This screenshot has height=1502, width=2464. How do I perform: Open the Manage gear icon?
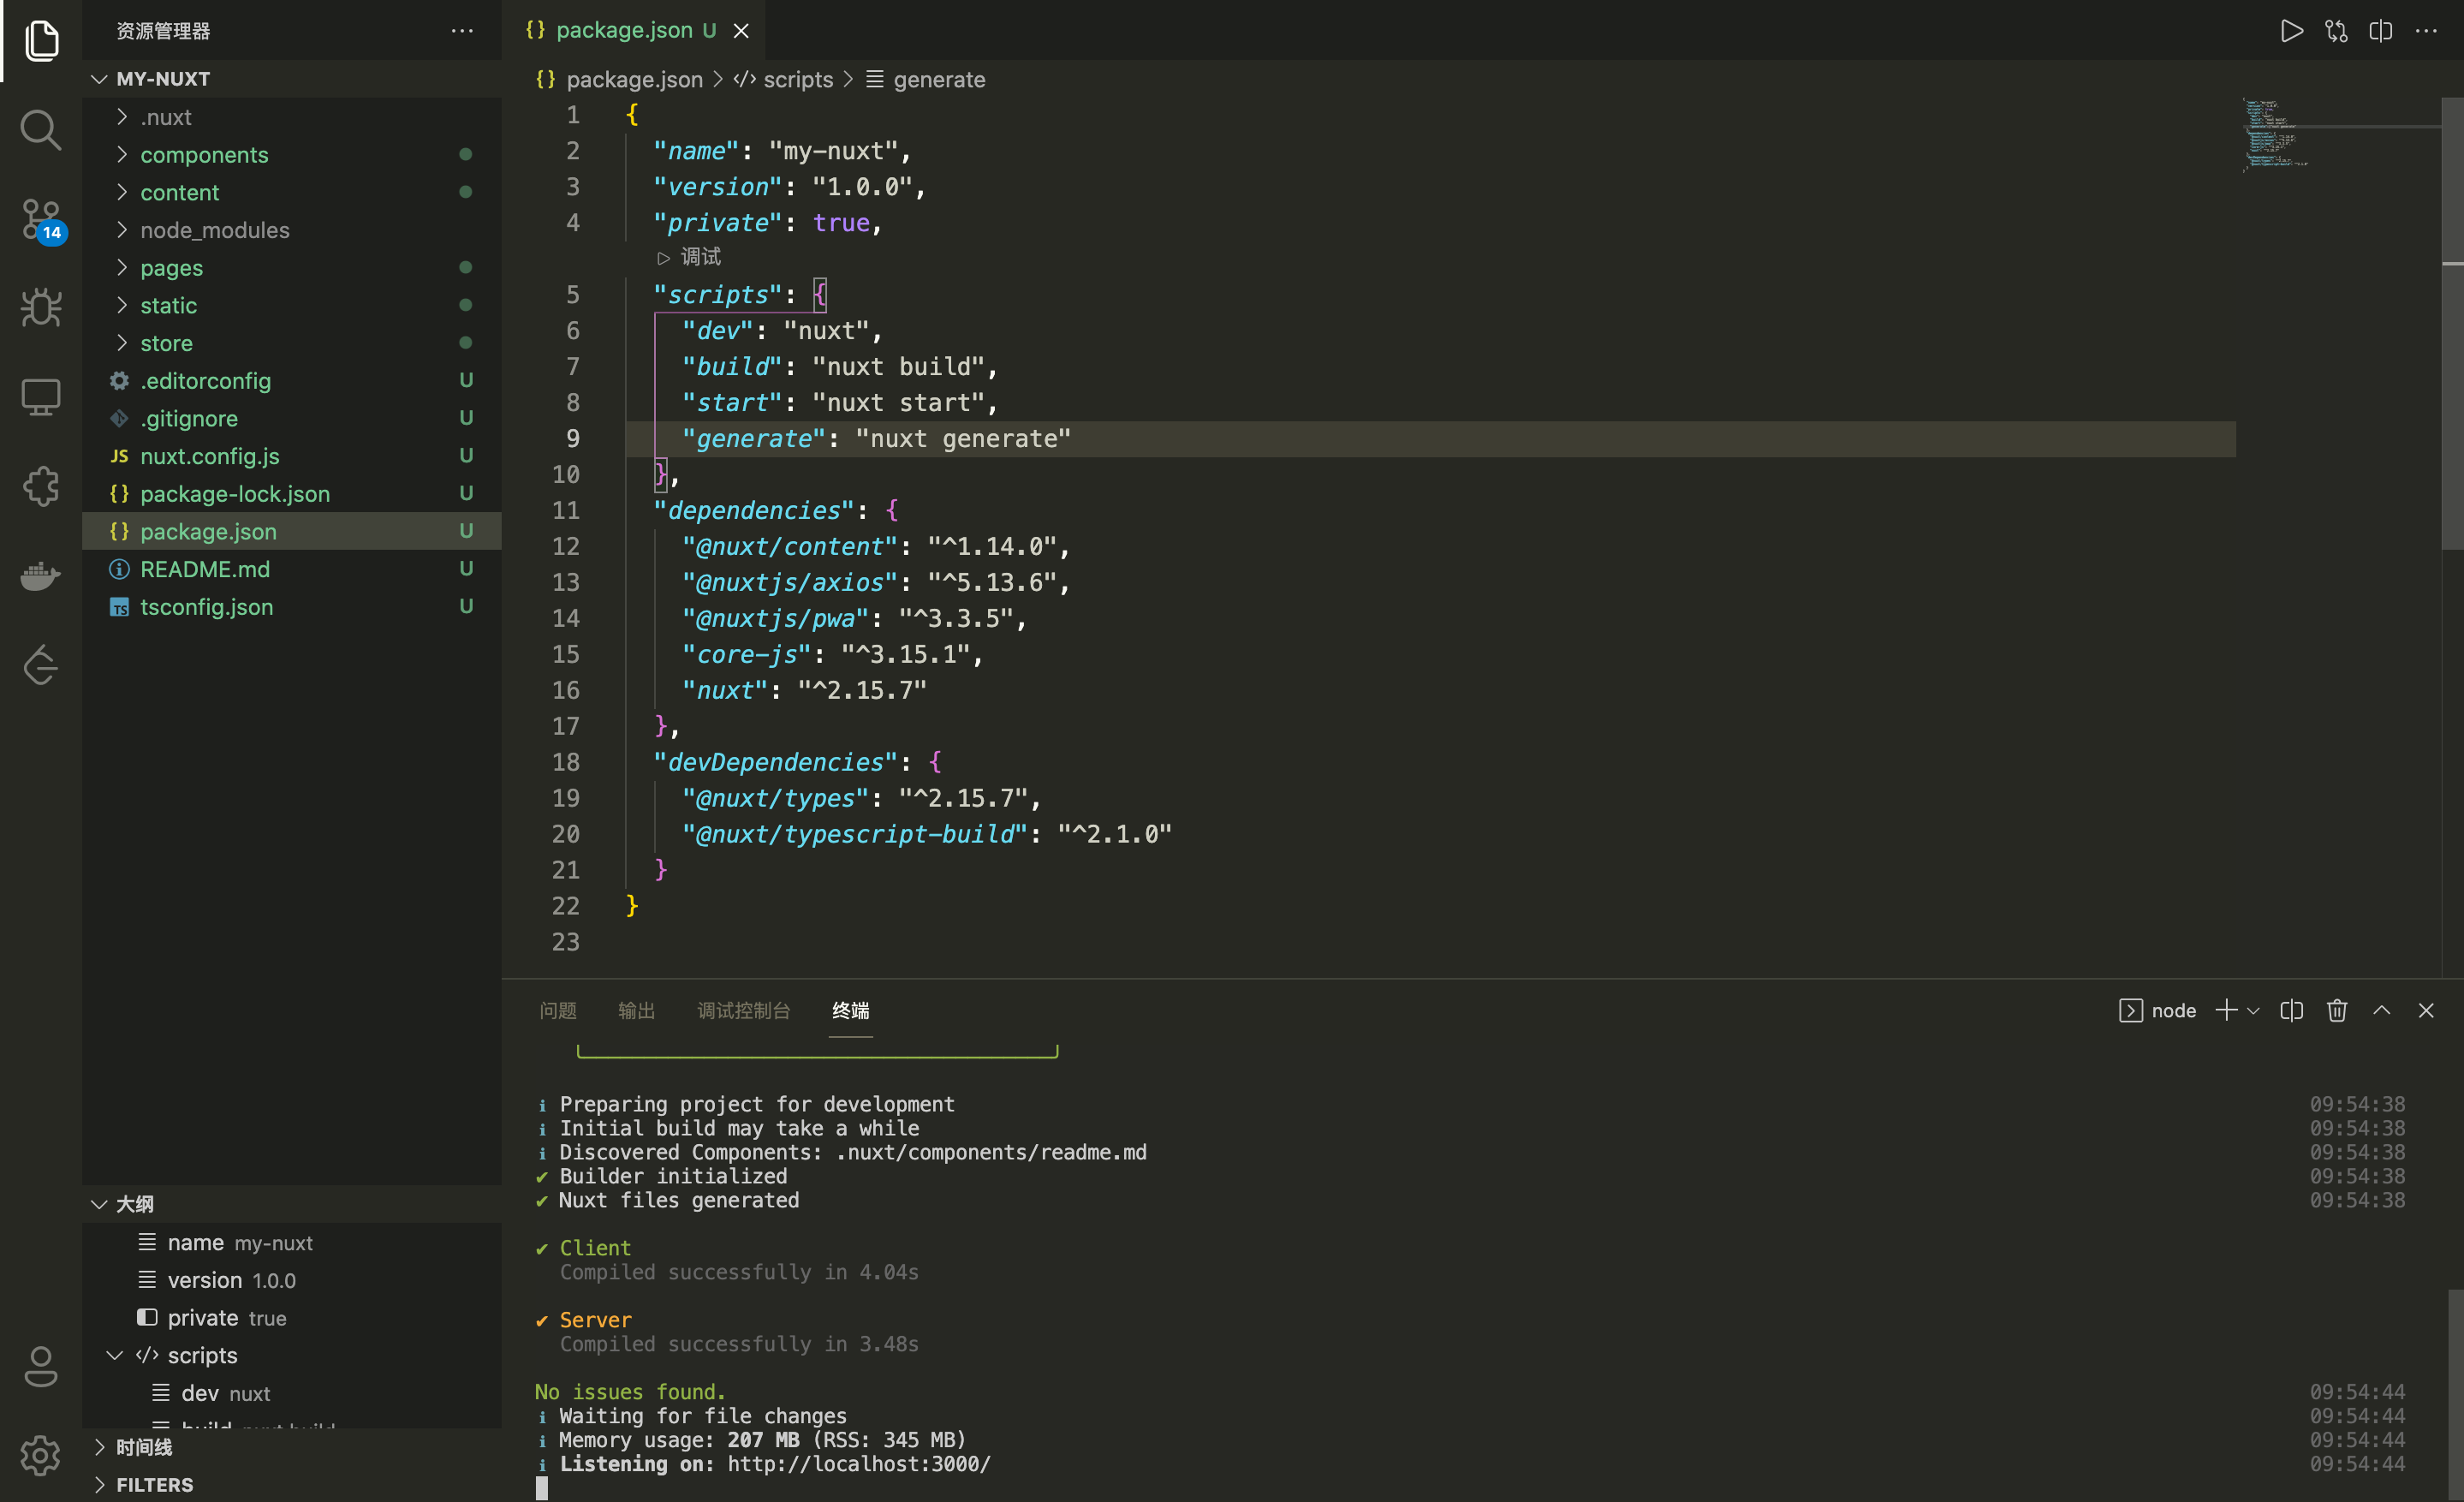tap(41, 1455)
